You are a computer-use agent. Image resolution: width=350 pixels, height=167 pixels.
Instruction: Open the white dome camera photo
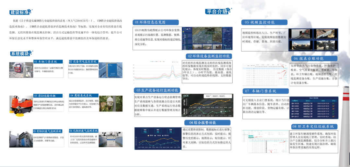[111, 103]
